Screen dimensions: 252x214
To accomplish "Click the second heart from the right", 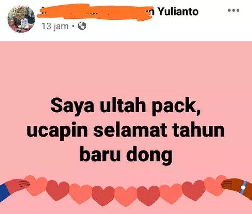I will (x=193, y=190).
